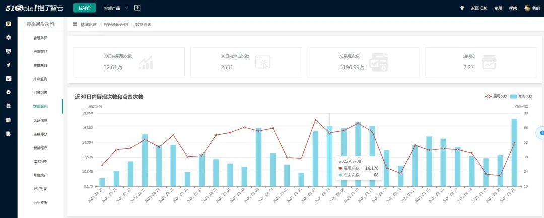Screen dimensions: 544x218
Task: Click the 51Sole 搜了智云 logo
Action: pos(34,8)
